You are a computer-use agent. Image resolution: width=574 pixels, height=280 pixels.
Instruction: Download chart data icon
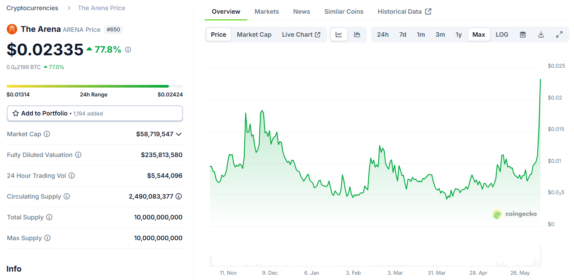tap(541, 35)
